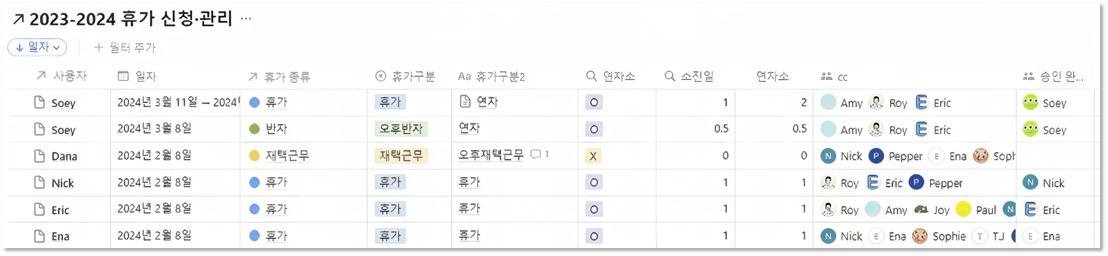Open the 승인 완... column header
Screen dimensions: 1108x256
(1054, 77)
